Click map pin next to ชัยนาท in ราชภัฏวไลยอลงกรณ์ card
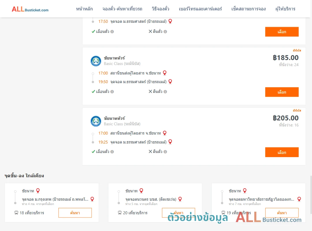 coord(245,191)
